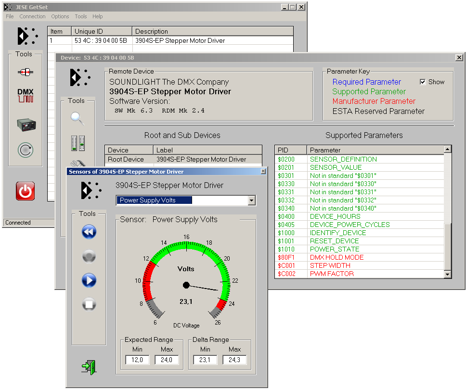Click the refresh circular arrow icon
466x389 pixels.
[26, 150]
